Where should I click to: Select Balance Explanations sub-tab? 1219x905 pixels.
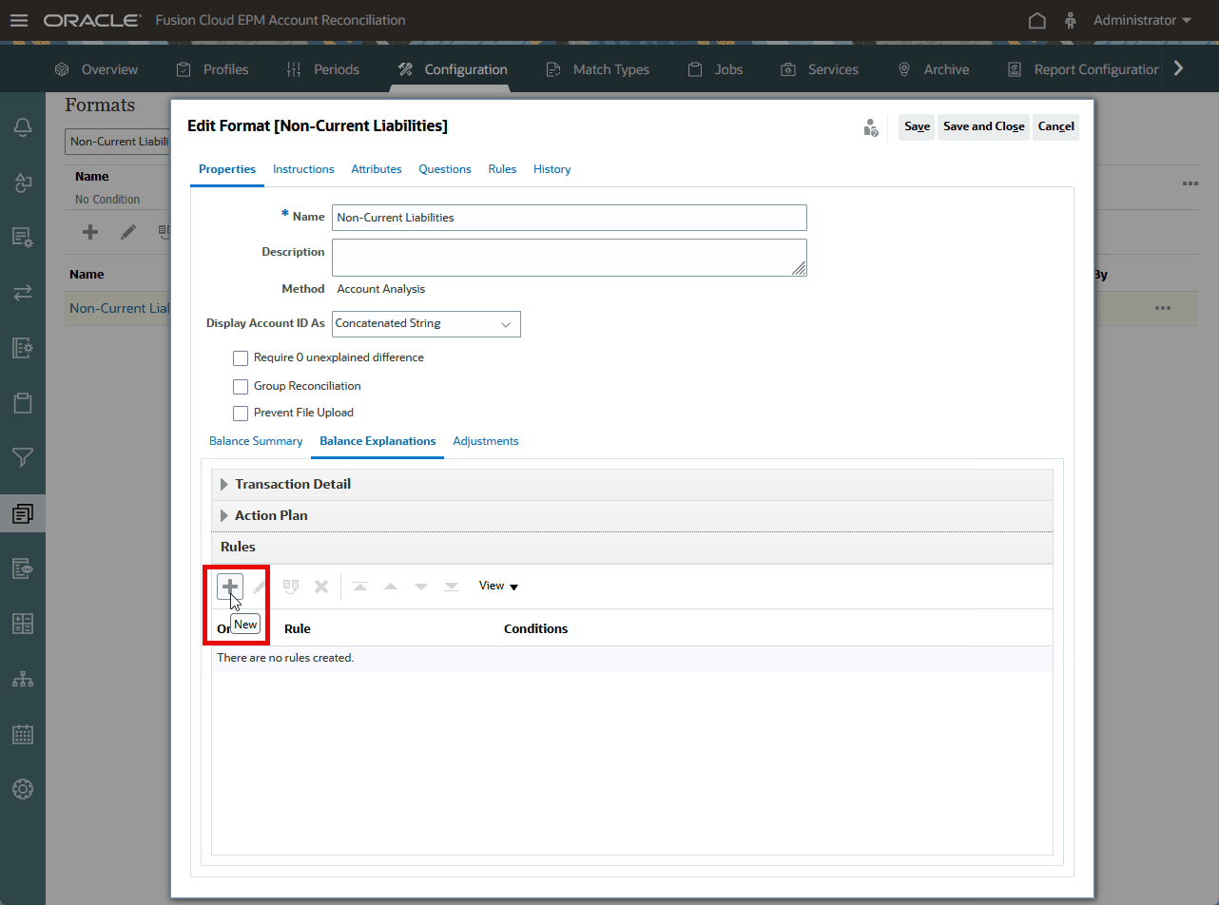coord(377,441)
